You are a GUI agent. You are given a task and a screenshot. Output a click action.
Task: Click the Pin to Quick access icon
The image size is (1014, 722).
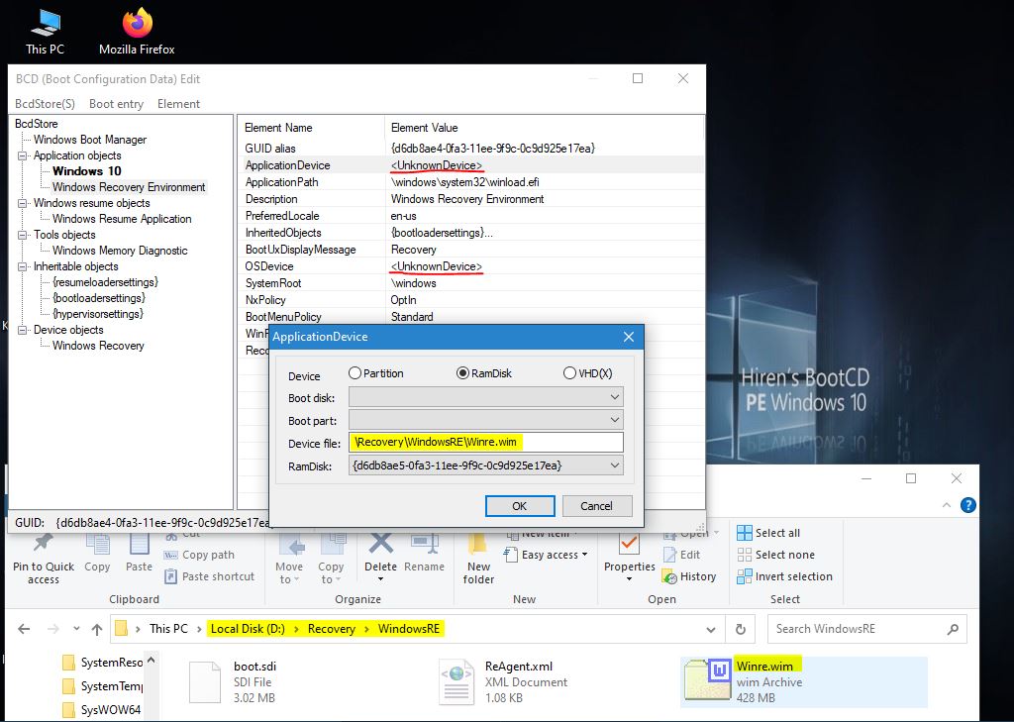tap(43, 547)
